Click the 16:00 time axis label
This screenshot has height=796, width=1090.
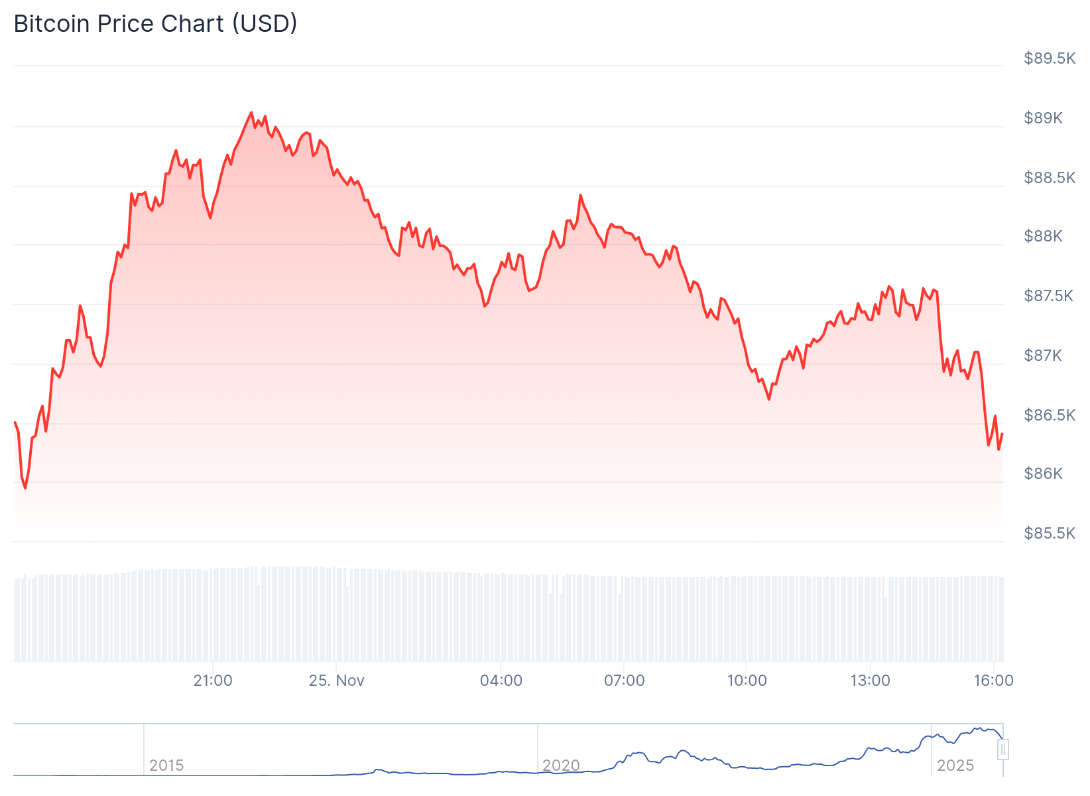click(994, 681)
